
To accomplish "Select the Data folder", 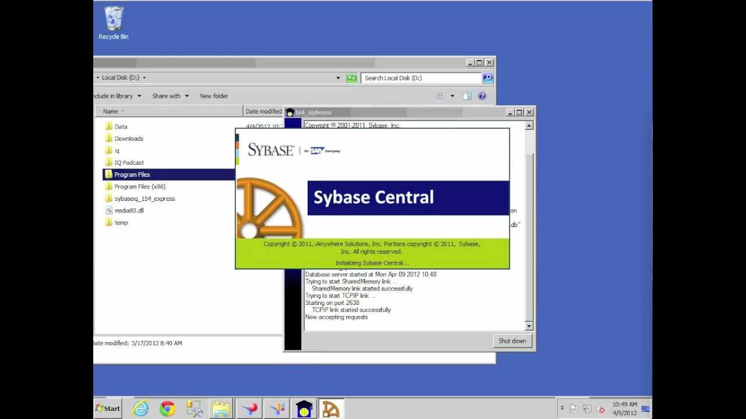I will (121, 126).
